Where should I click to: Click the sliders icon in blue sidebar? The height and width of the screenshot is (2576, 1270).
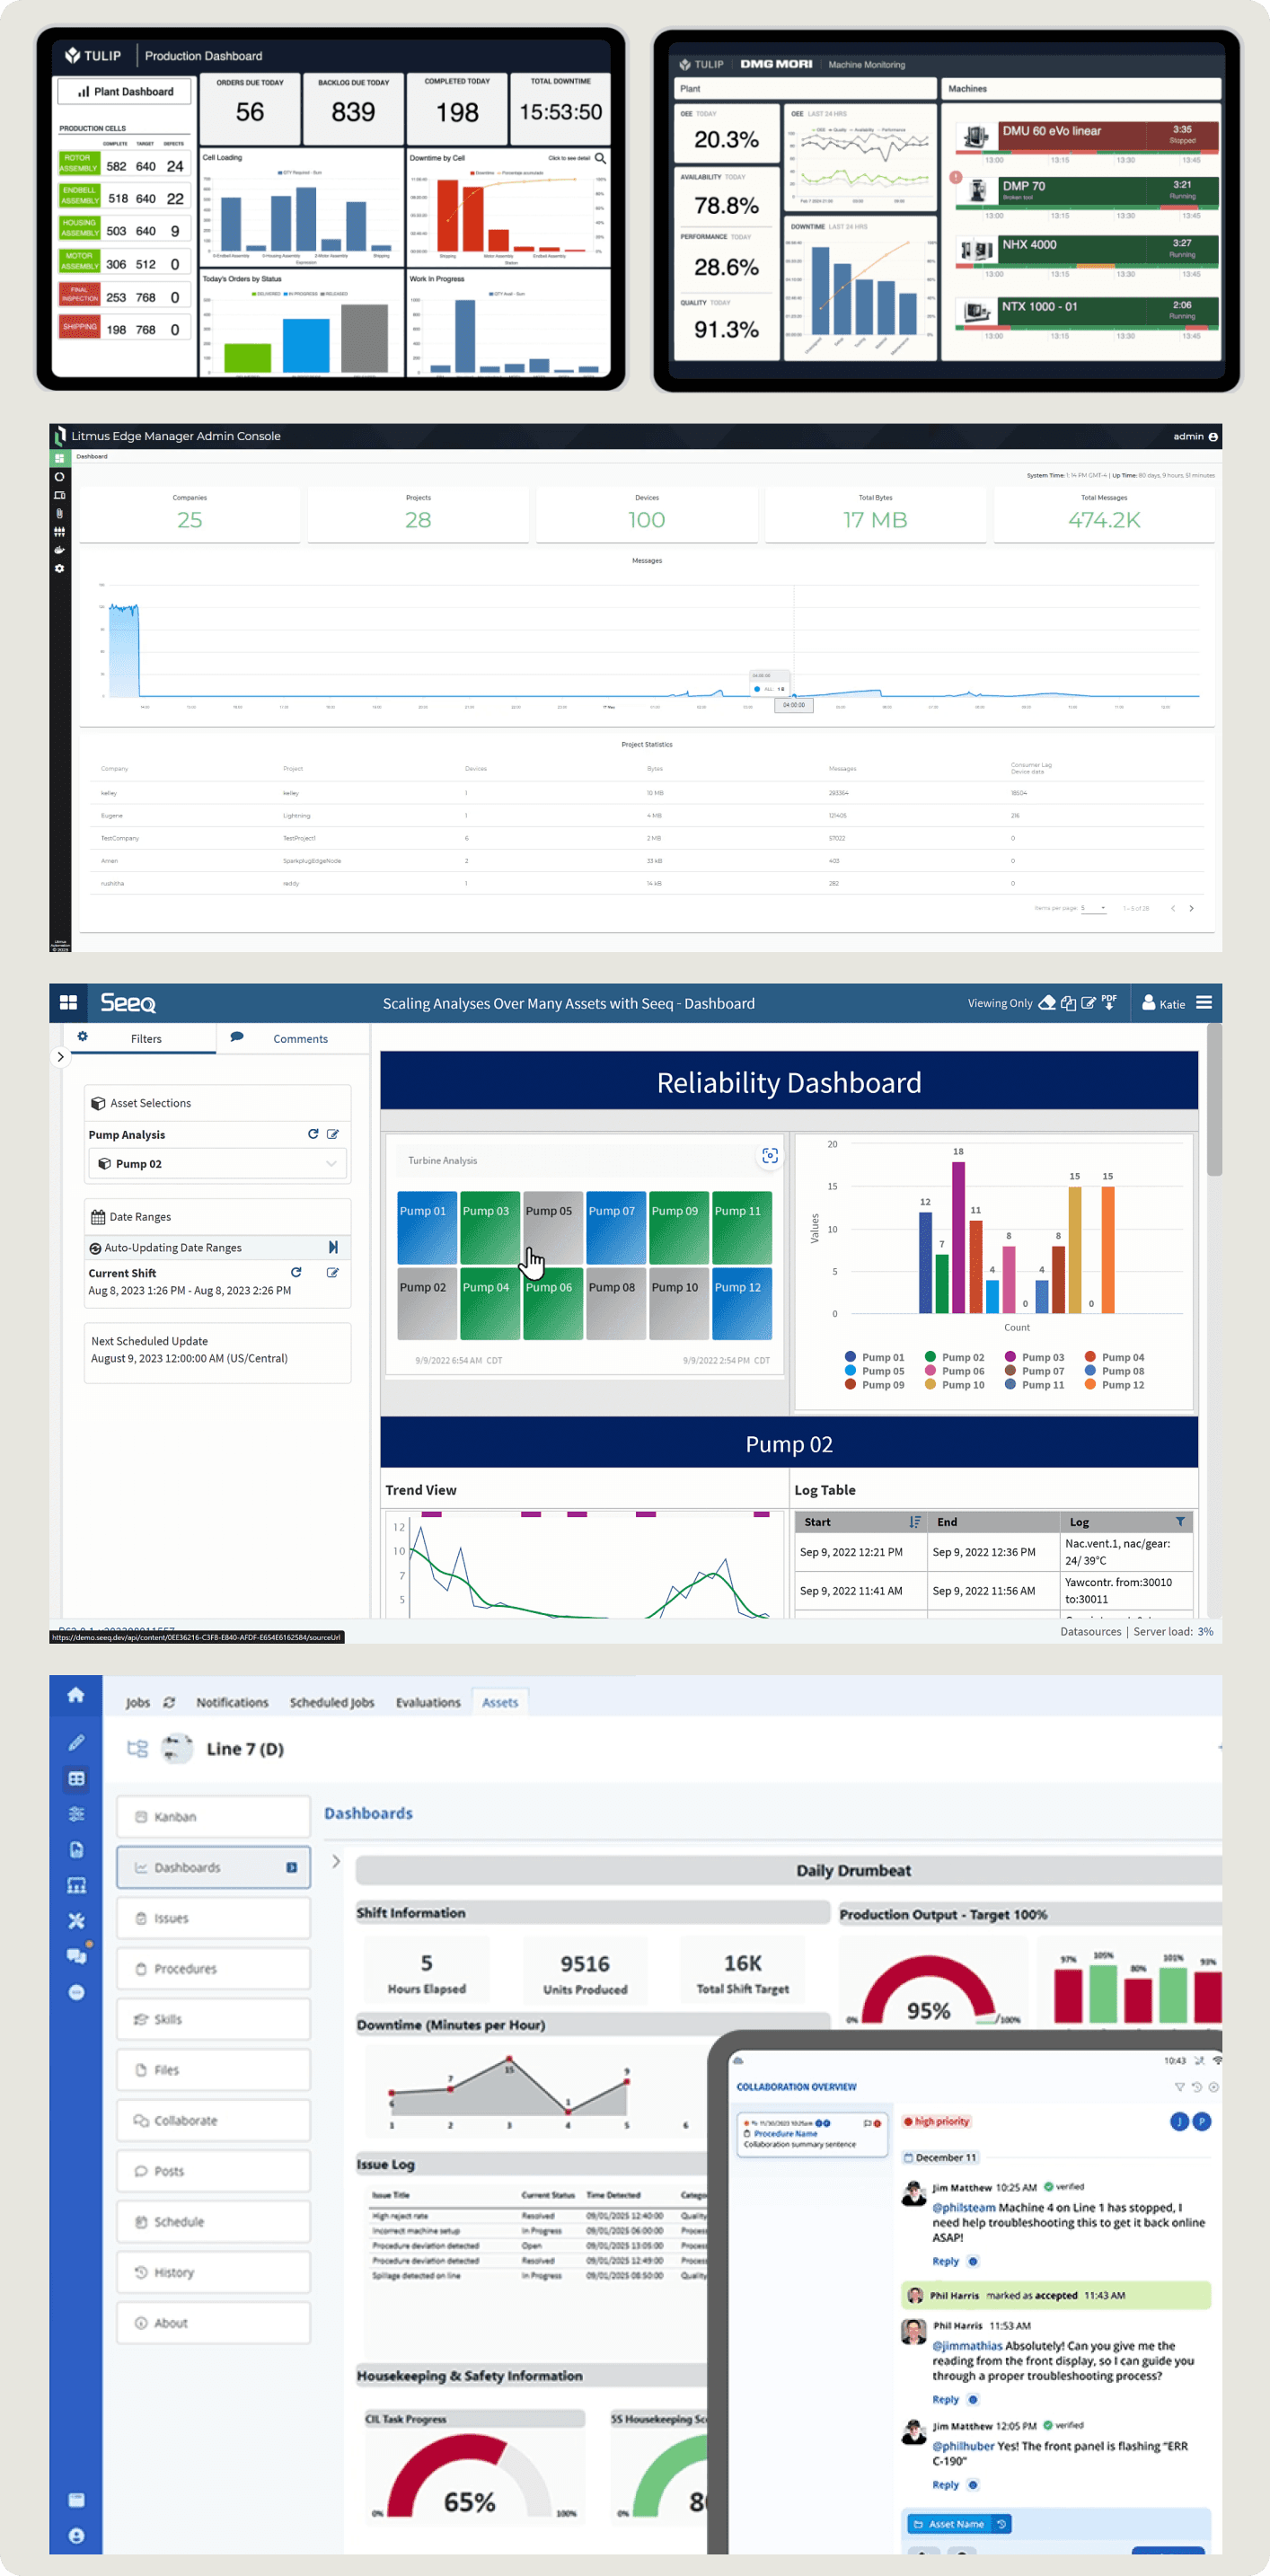click(76, 1814)
